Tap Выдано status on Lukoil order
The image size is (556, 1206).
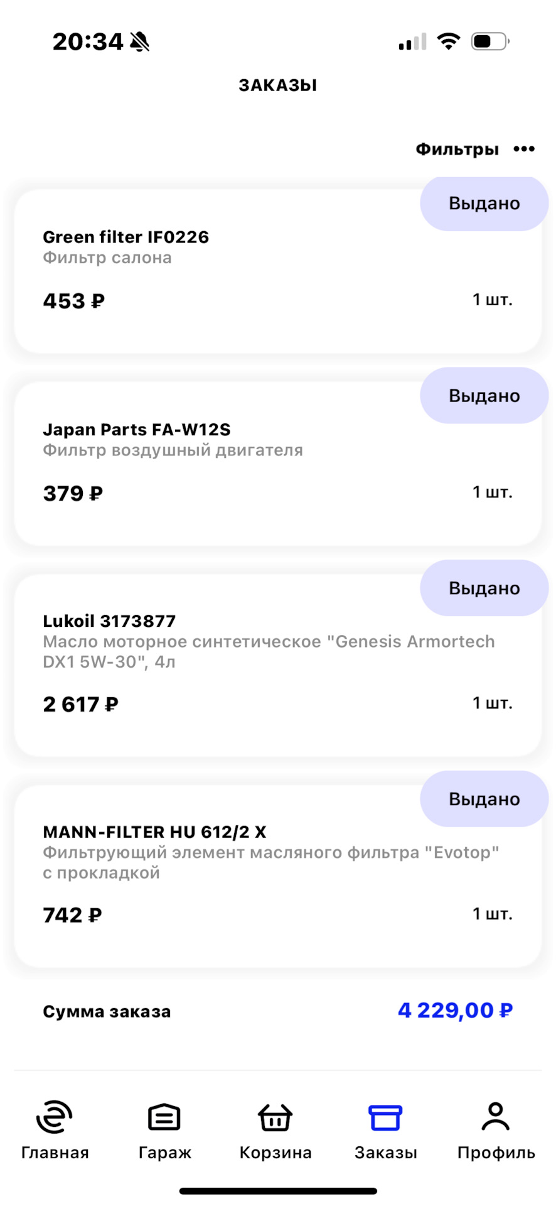(484, 588)
